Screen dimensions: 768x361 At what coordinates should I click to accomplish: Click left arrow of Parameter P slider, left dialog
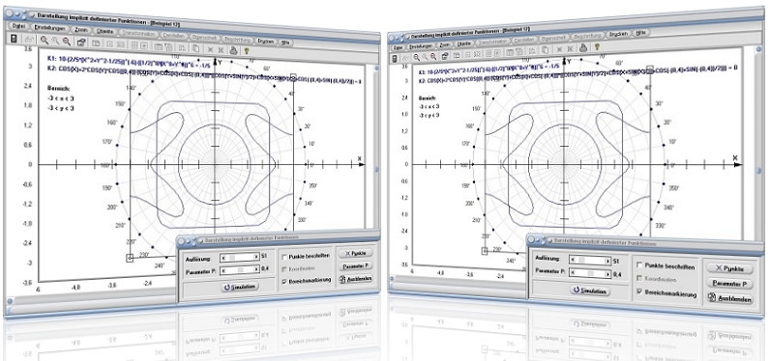223,270
